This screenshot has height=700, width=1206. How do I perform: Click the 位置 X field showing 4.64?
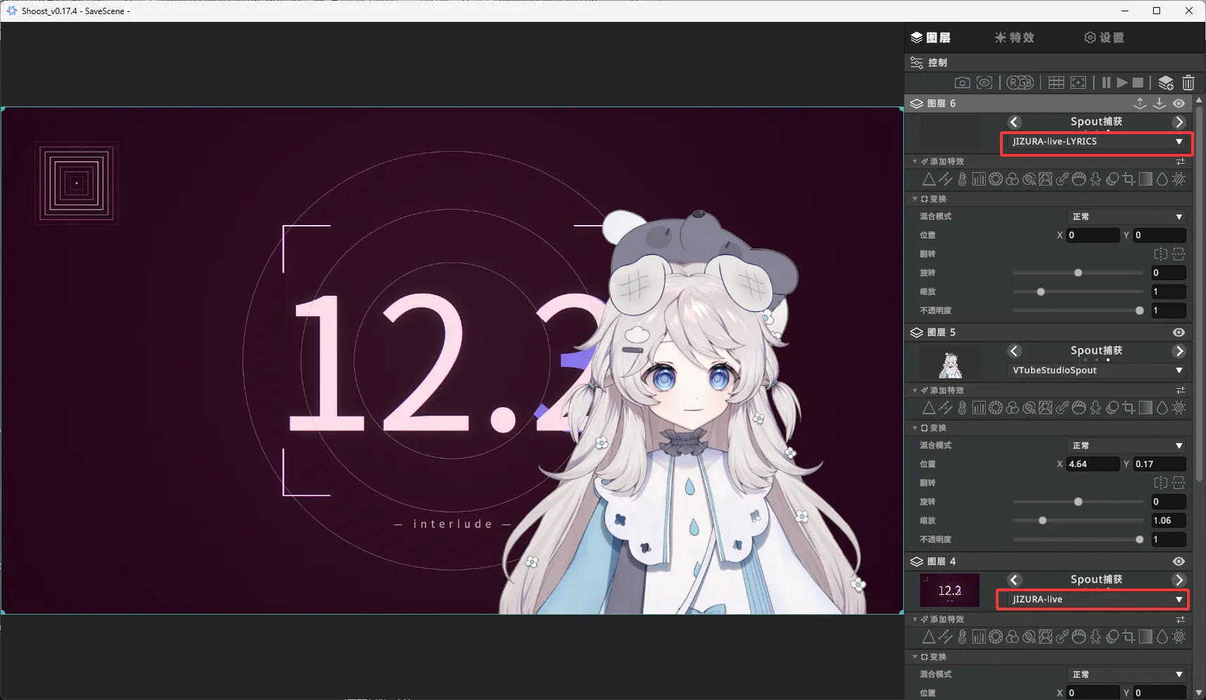[1092, 464]
